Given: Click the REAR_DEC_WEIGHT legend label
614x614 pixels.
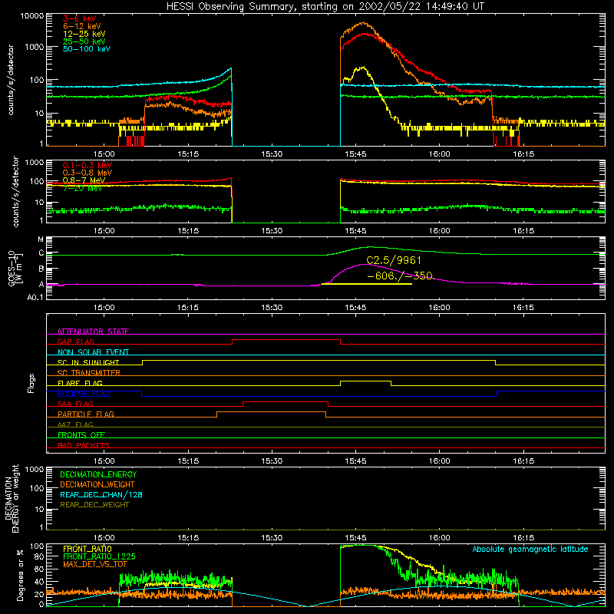Looking at the screenshot, I should 94,505.
